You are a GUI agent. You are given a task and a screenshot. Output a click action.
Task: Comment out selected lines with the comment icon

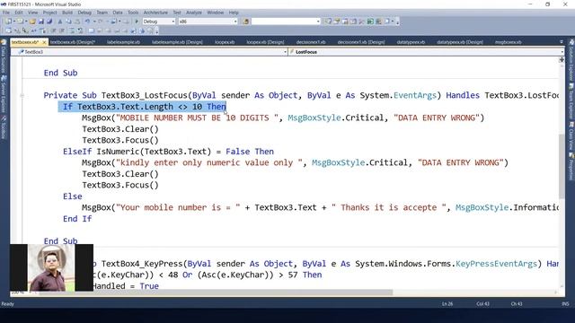(x=71, y=31)
